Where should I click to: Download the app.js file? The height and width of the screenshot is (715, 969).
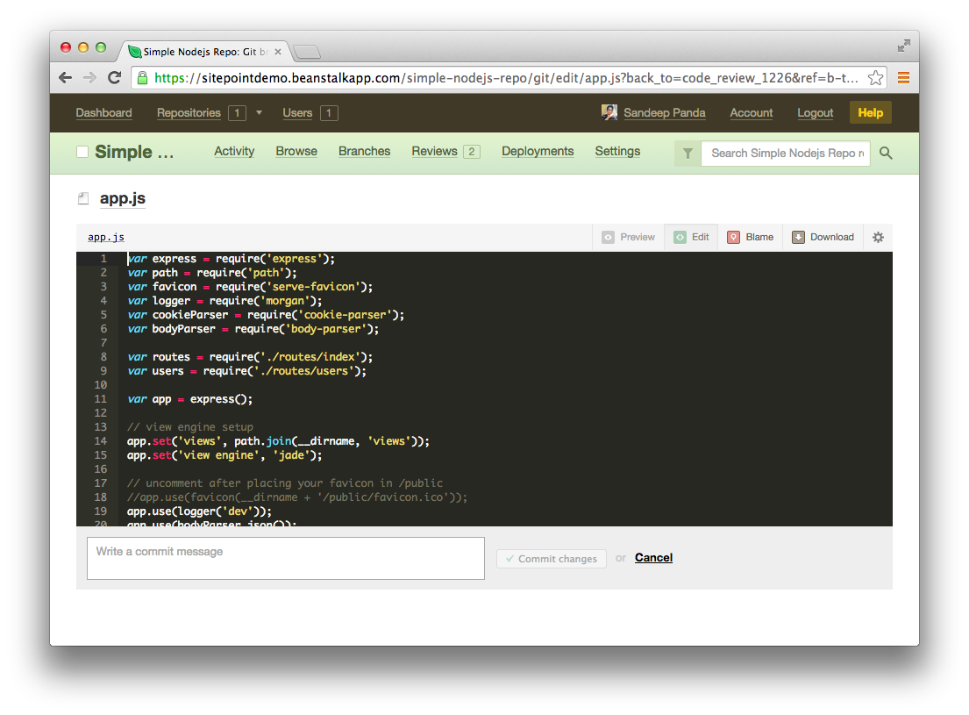823,237
